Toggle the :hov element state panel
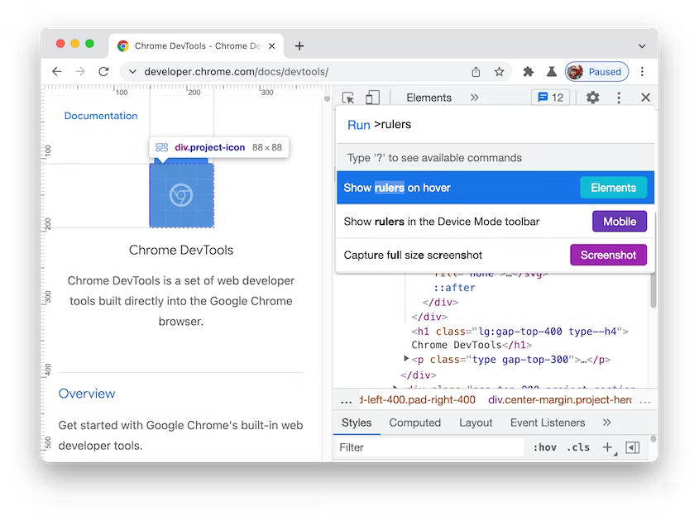699x516 pixels. point(544,447)
